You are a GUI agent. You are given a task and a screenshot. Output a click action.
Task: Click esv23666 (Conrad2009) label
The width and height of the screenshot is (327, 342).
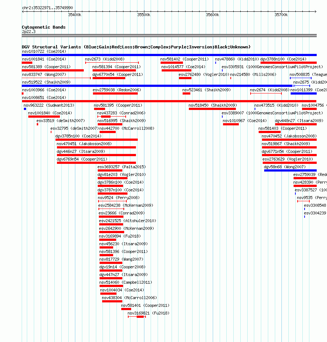click(122, 213)
